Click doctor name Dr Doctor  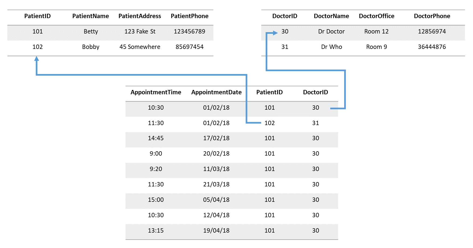coord(332,32)
